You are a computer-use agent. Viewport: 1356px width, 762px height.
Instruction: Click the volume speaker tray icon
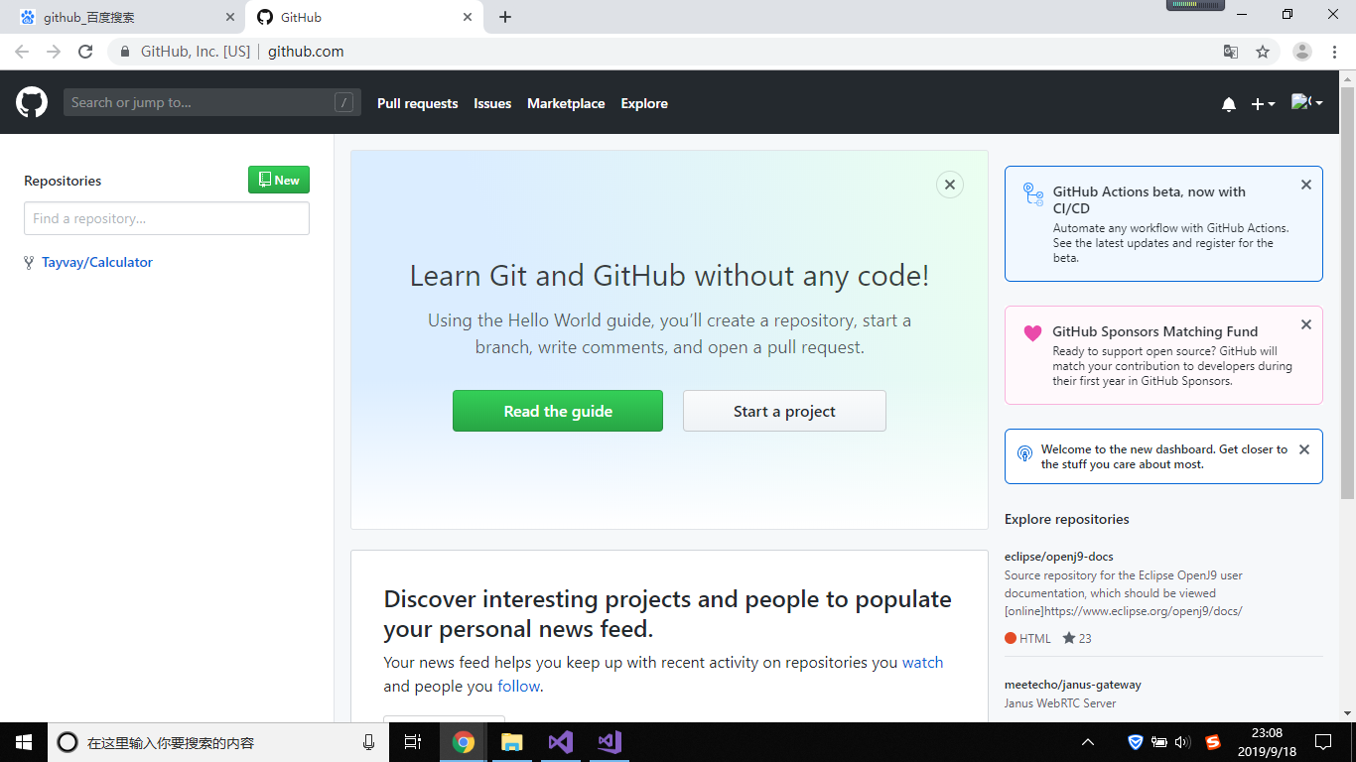point(1182,742)
